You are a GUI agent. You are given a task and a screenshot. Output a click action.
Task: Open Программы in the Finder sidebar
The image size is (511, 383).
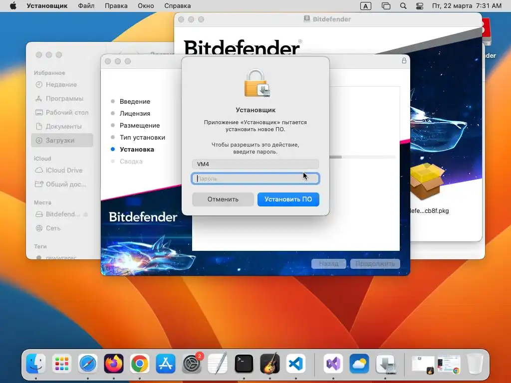(x=61, y=98)
